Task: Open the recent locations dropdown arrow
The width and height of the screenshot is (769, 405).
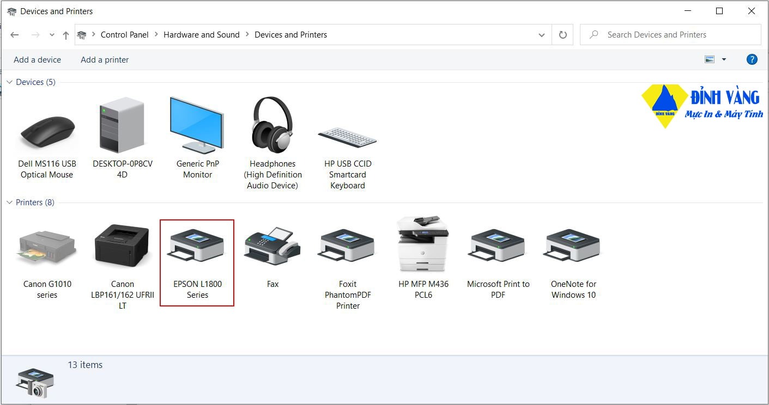Action: [x=52, y=35]
